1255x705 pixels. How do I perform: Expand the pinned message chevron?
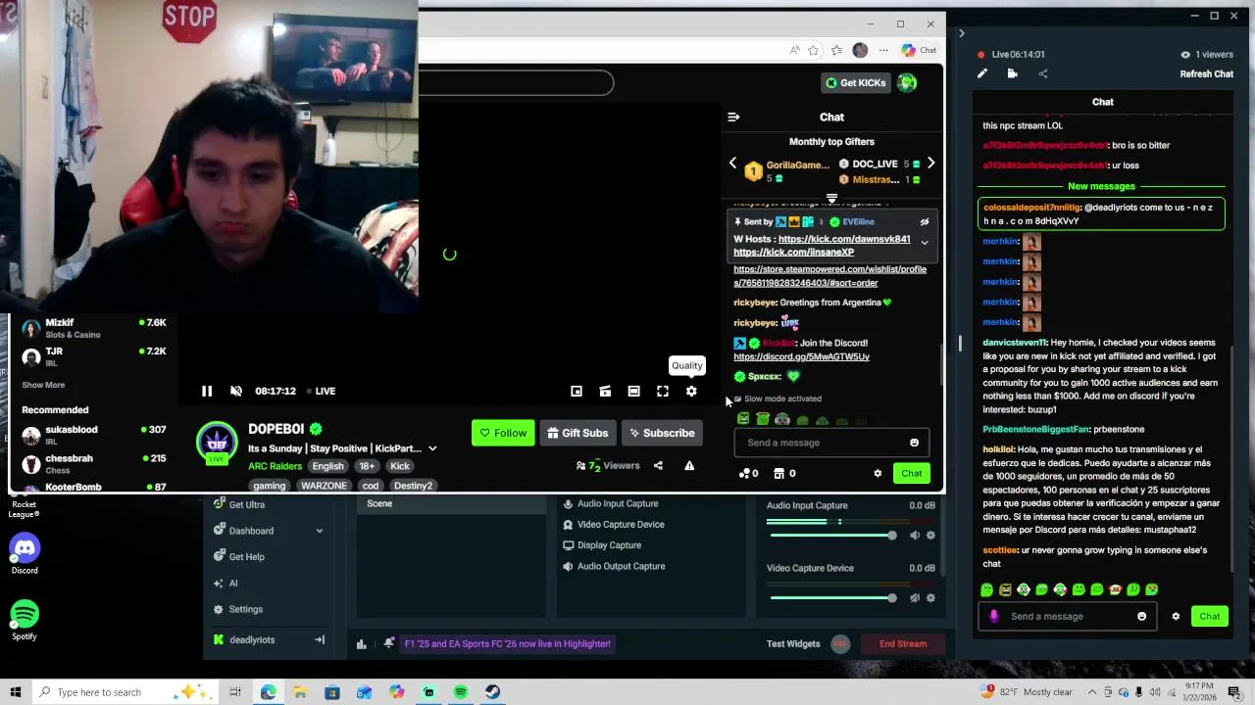point(924,243)
